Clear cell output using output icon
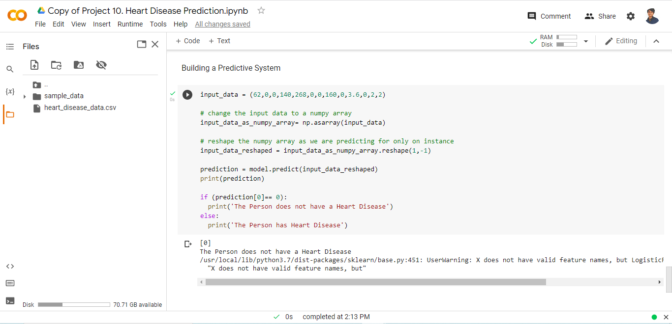 [x=187, y=244]
